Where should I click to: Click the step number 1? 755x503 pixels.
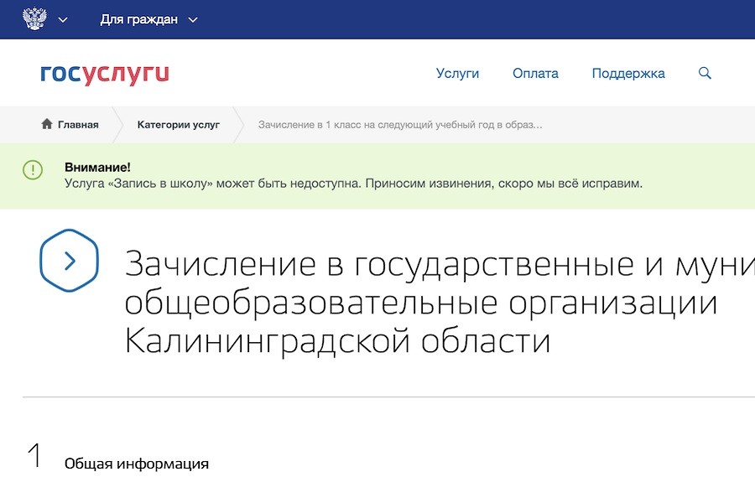pos(34,457)
